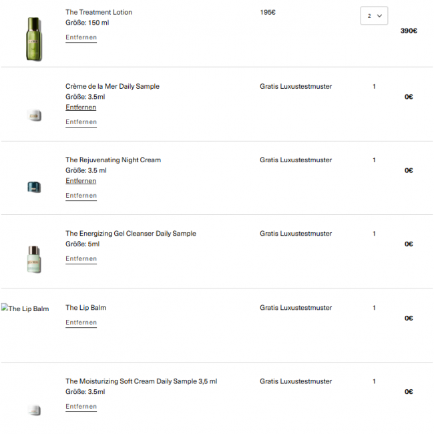Click the 390€ total price
This screenshot has width=434, height=434.
pos(409,31)
